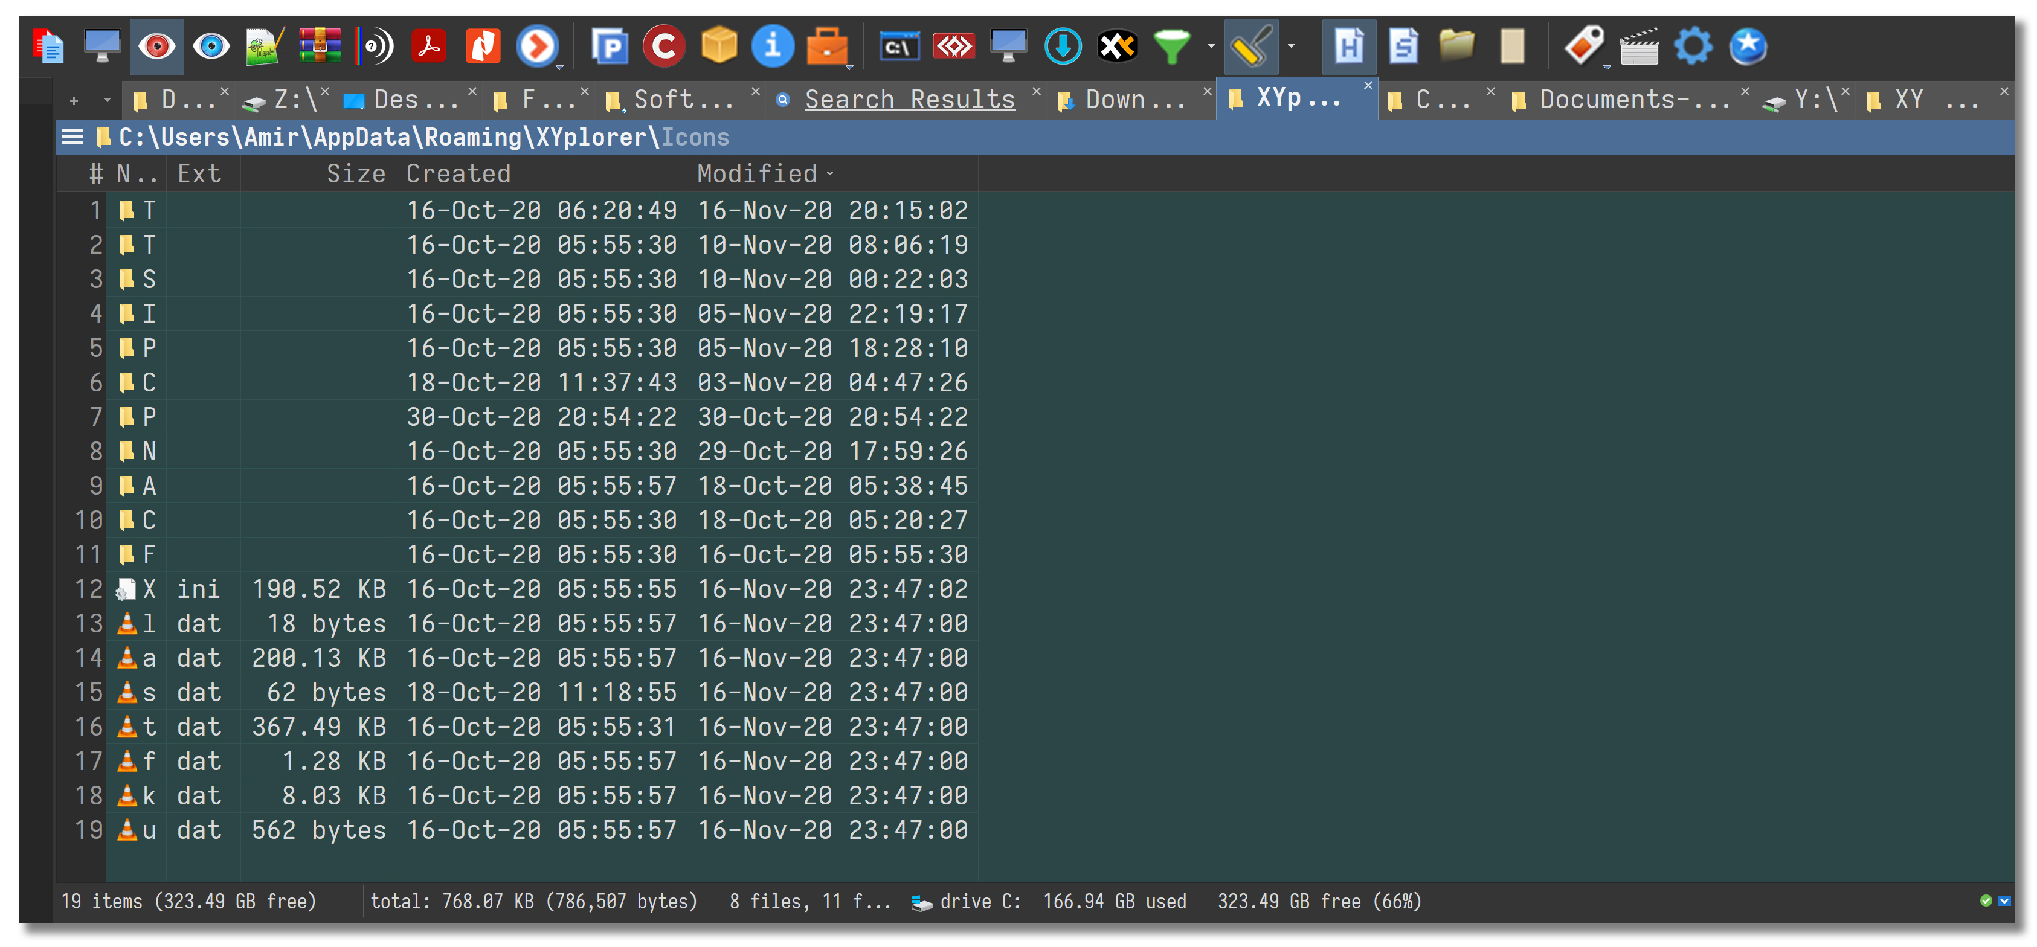This screenshot has height=947, width=2037.
Task: Click the blue download arrow icon
Action: click(x=1063, y=46)
